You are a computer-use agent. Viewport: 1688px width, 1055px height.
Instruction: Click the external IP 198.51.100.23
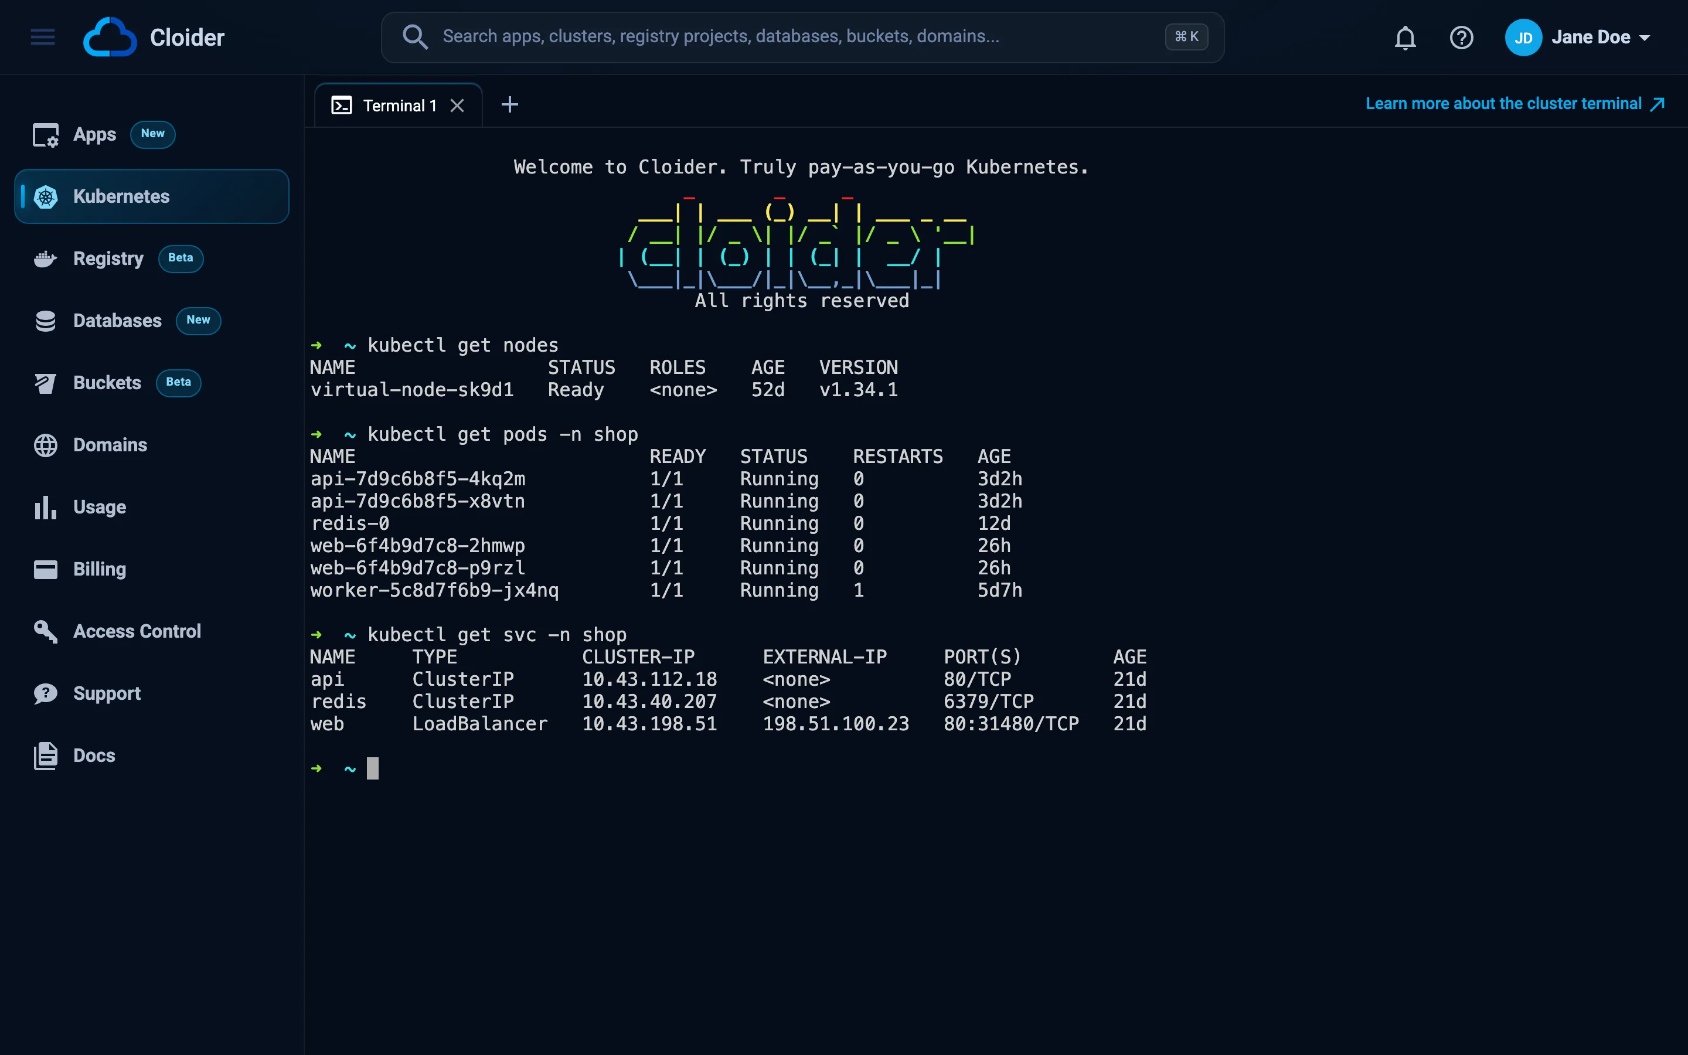(836, 724)
